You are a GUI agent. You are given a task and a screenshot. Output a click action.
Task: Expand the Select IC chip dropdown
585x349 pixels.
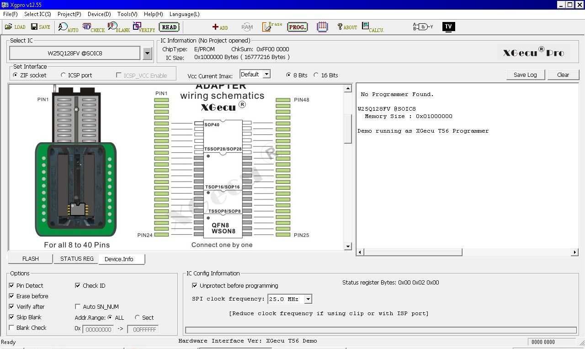point(147,54)
